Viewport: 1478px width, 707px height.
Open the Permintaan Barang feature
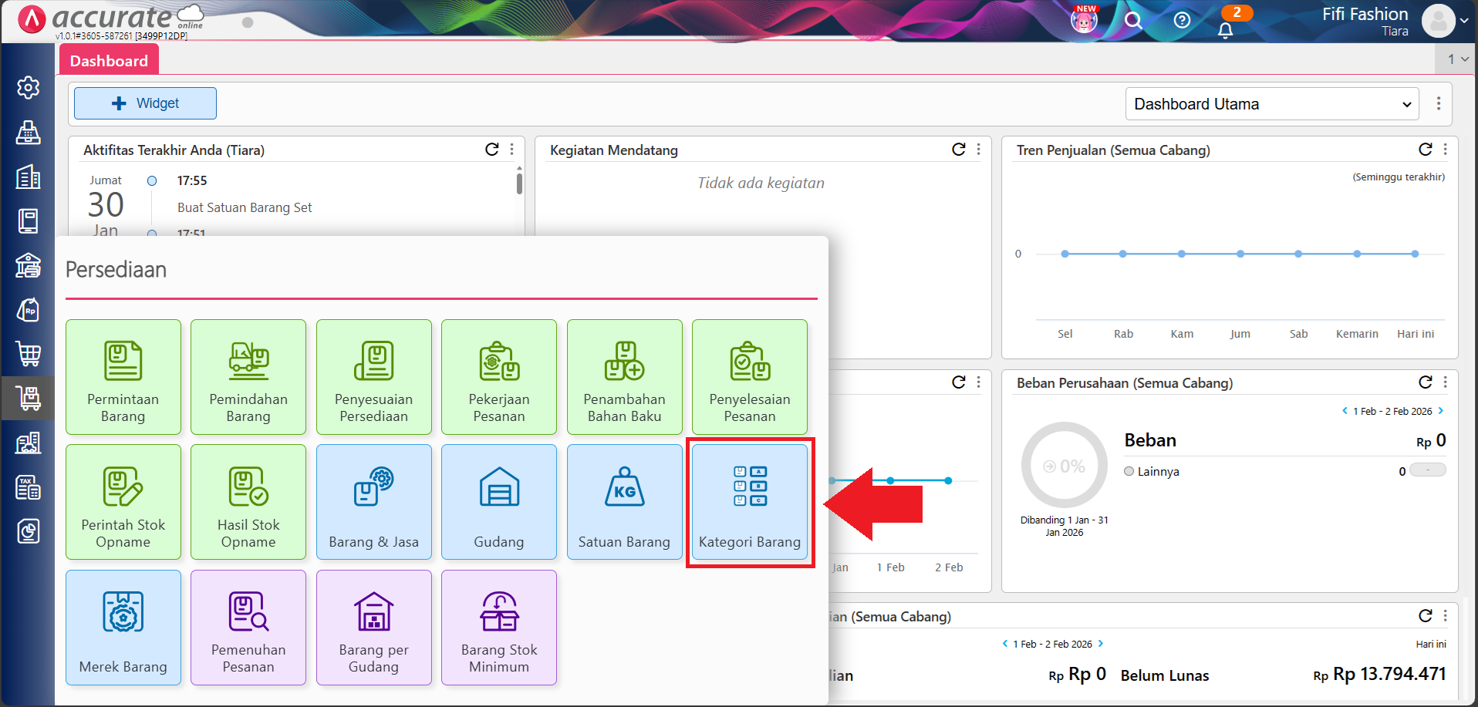click(x=123, y=377)
